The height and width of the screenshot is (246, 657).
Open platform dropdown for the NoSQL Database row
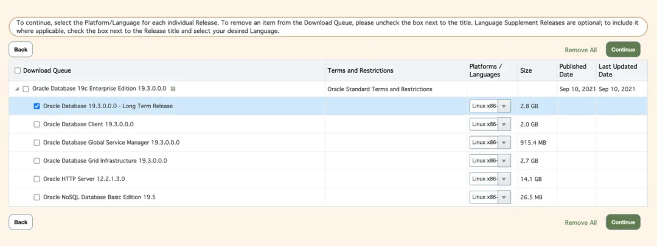coord(490,197)
